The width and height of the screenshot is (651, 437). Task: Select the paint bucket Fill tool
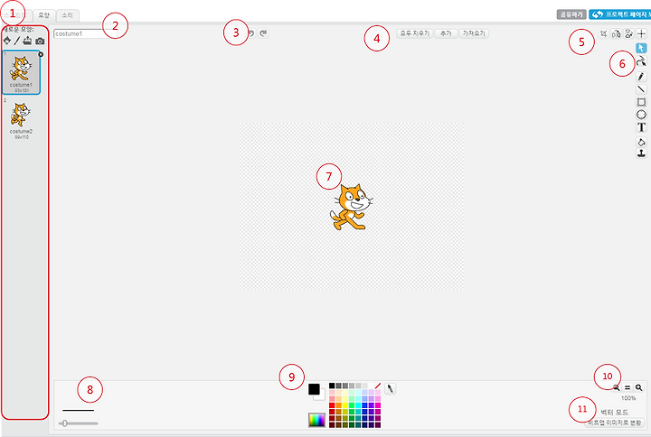(x=641, y=143)
